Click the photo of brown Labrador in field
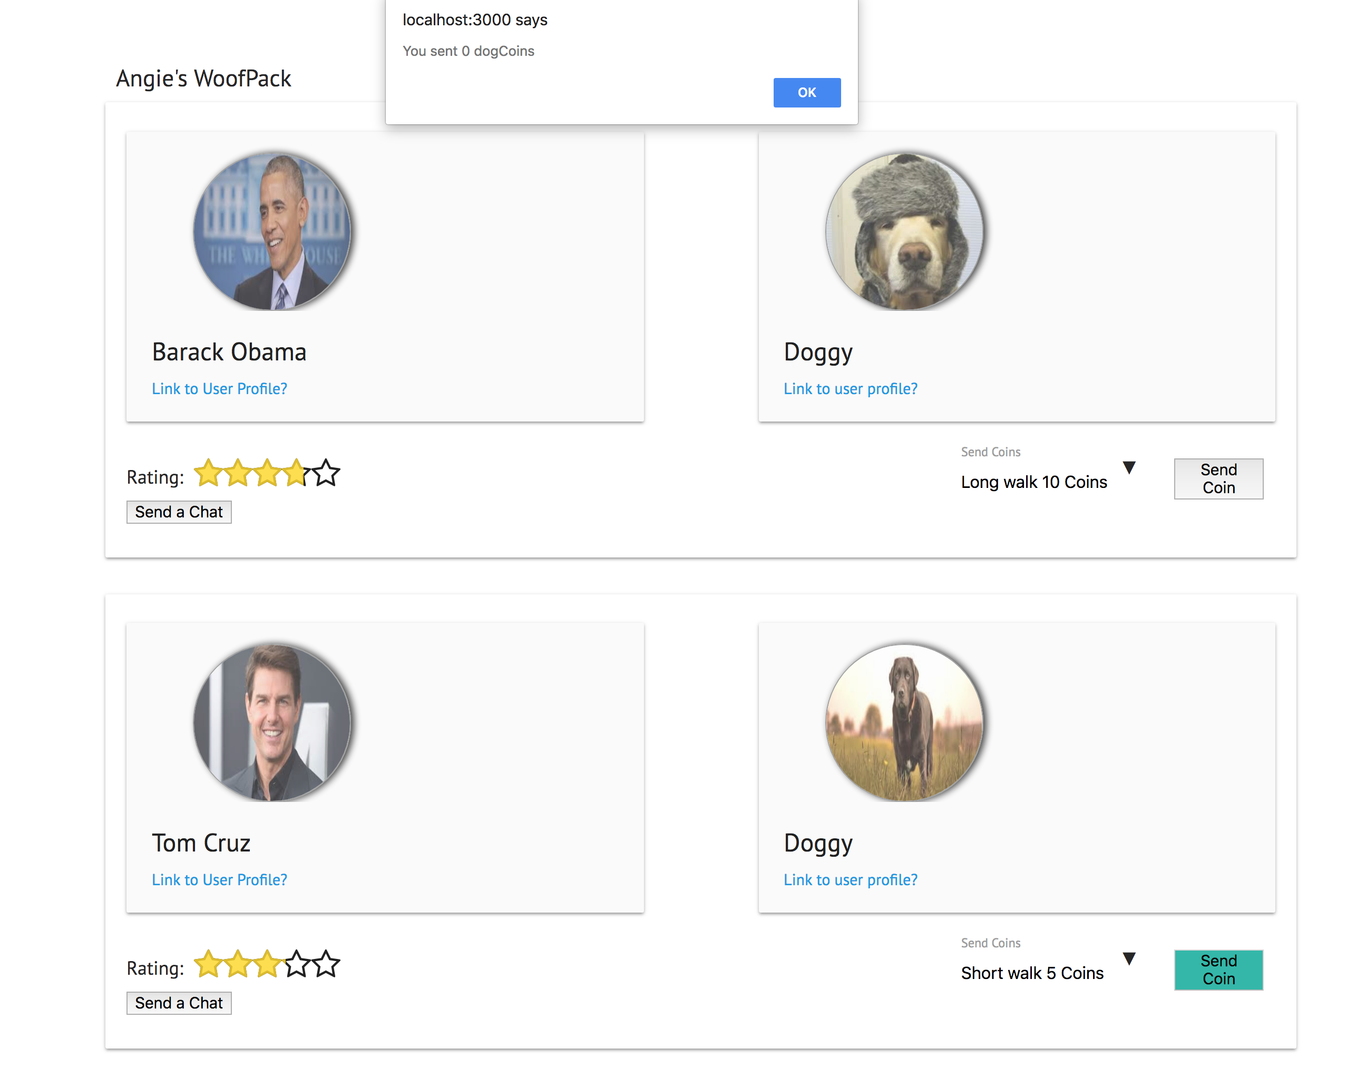Image resolution: width=1366 pixels, height=1077 pixels. point(904,722)
